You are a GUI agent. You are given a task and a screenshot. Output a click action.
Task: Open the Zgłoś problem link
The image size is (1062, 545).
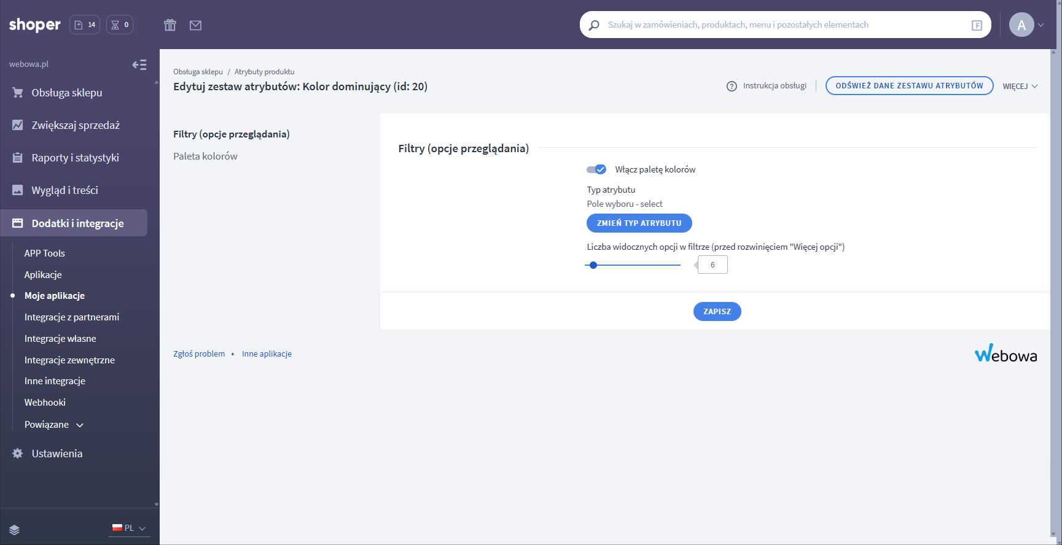(x=199, y=354)
